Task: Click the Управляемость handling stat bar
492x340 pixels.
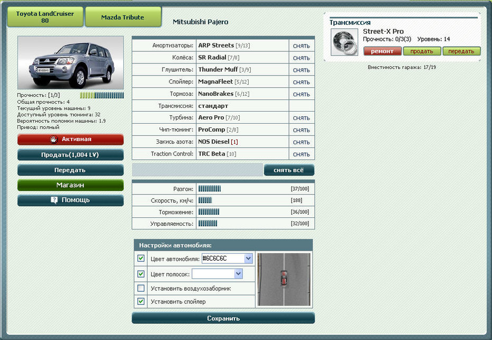Action: click(208, 223)
